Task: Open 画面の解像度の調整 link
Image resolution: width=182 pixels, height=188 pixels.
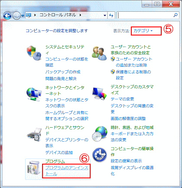Action: pos(128,119)
